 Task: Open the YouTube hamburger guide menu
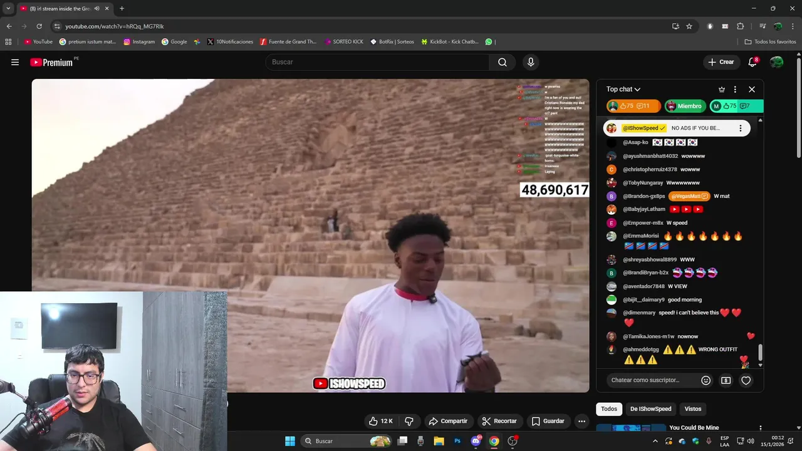[x=15, y=62]
